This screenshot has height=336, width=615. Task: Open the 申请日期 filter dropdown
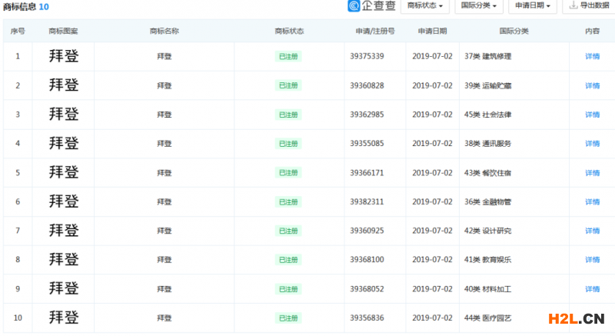click(x=532, y=6)
